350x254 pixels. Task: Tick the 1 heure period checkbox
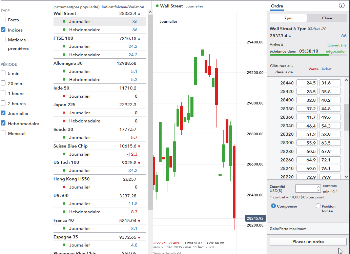coord(3,93)
